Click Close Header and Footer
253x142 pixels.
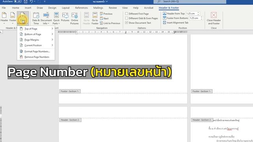(213, 18)
